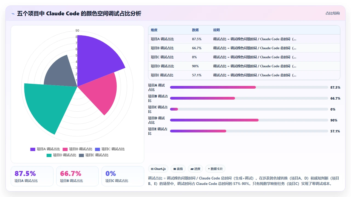Click the 项目B progress bar
This screenshot has height=197, width=351.
pyautogui.click(x=249, y=98)
